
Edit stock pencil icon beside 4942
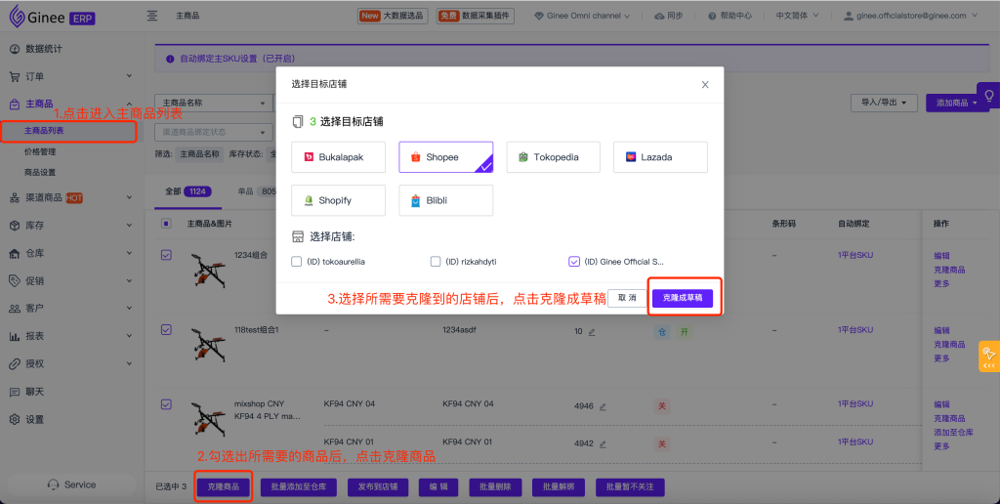(x=602, y=444)
